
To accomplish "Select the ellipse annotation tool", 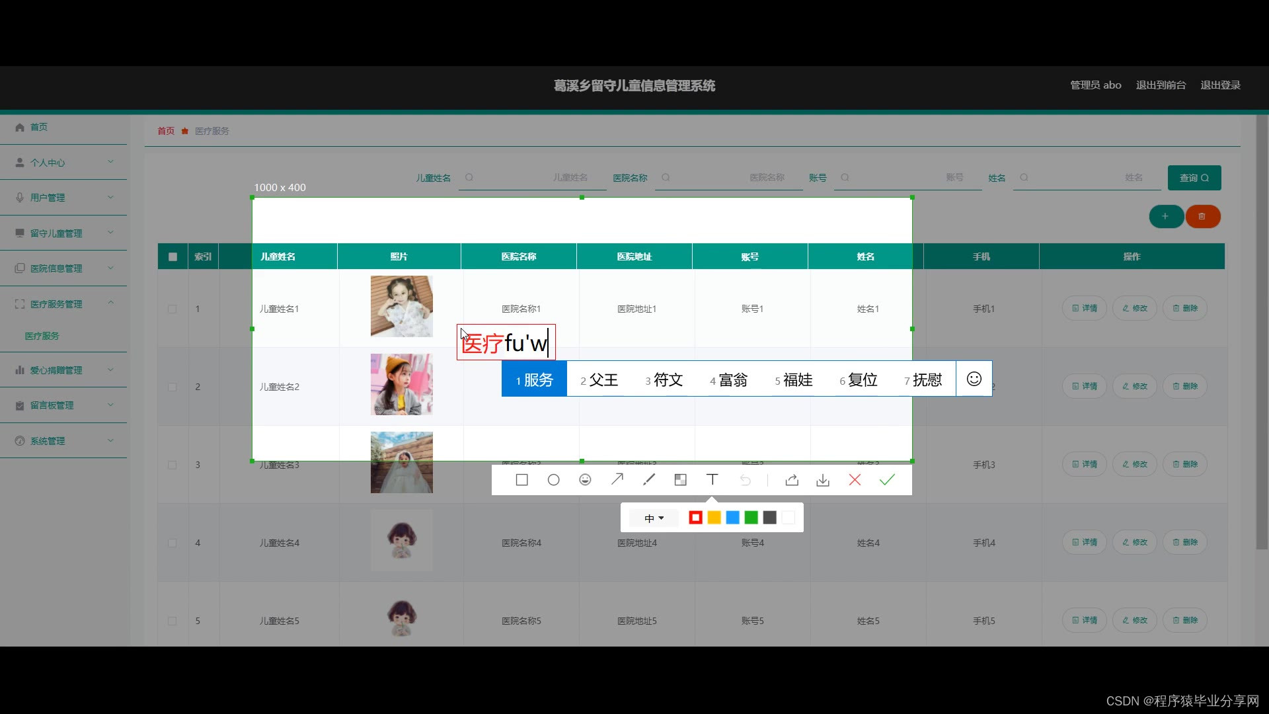I will point(553,480).
